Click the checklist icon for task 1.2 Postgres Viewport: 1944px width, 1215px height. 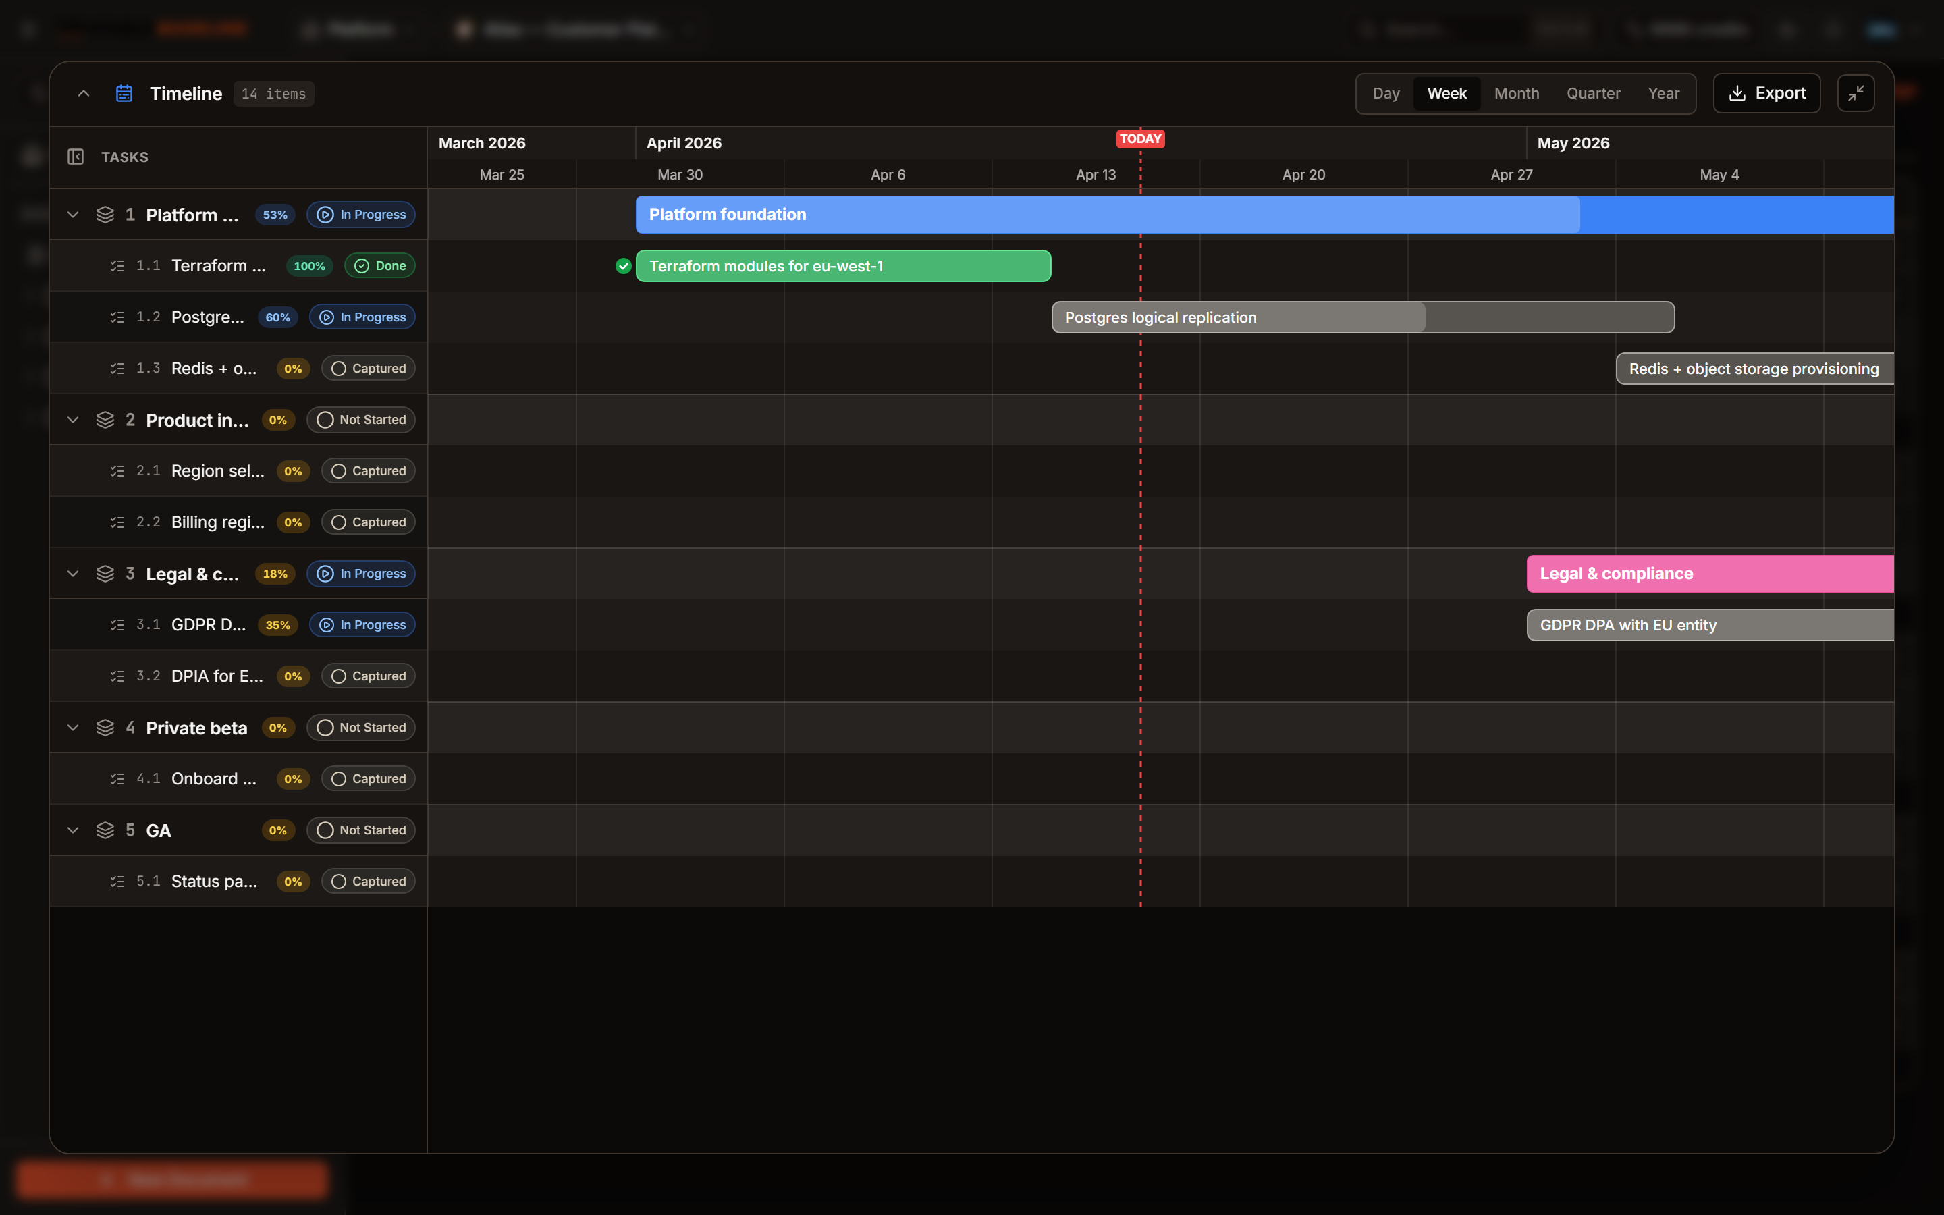point(117,317)
